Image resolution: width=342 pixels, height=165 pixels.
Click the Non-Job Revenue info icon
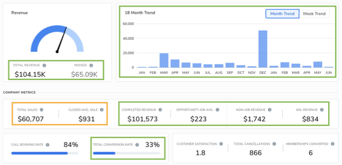tap(270, 110)
